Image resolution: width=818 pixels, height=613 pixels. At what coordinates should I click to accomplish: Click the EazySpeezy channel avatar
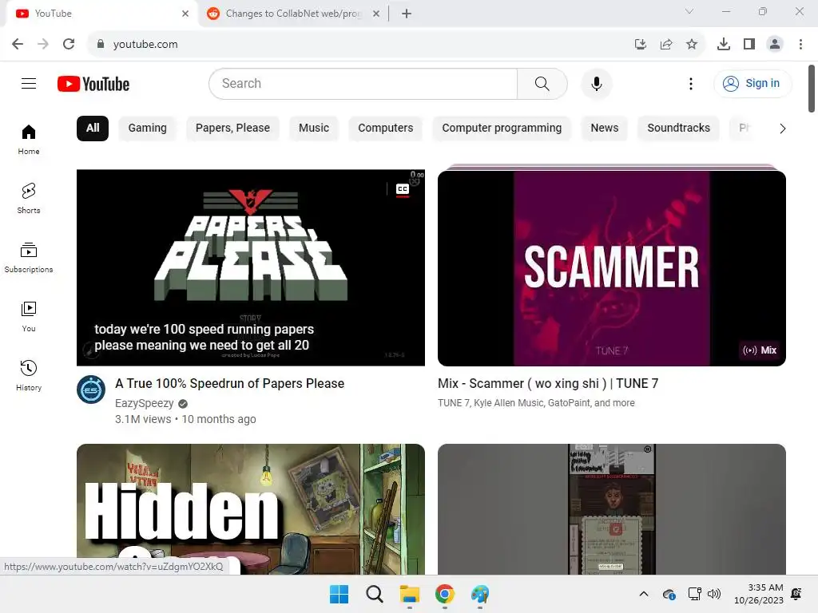[x=91, y=390]
